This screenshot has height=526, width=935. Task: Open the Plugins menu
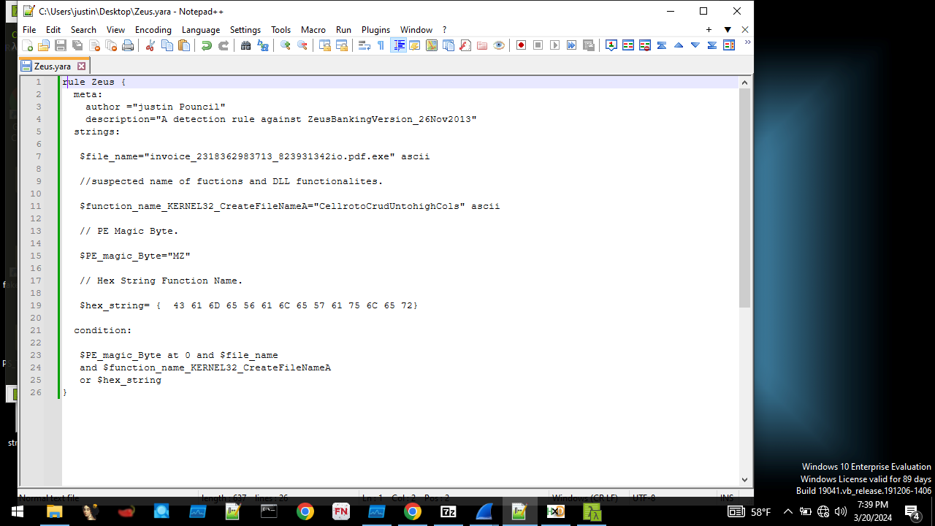(x=376, y=30)
